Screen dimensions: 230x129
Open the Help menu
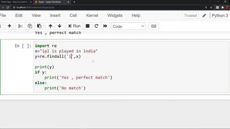pos(136,15)
